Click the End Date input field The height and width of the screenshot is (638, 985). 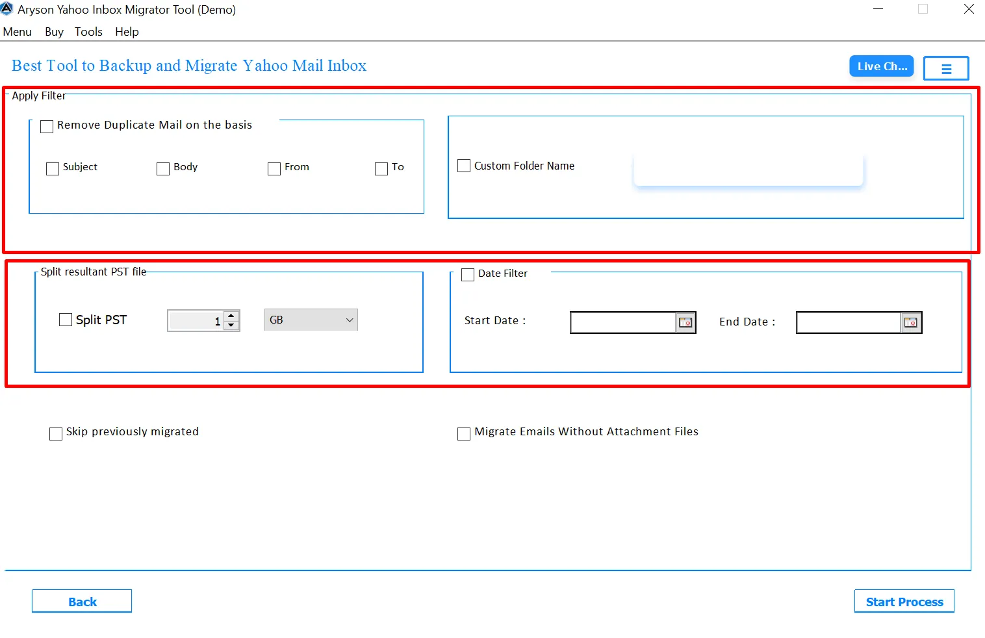(849, 322)
